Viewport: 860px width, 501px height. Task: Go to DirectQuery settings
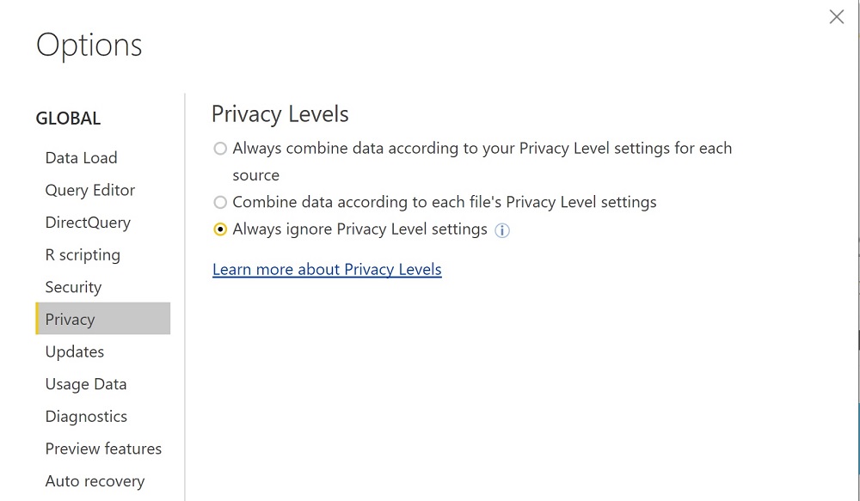click(x=88, y=223)
